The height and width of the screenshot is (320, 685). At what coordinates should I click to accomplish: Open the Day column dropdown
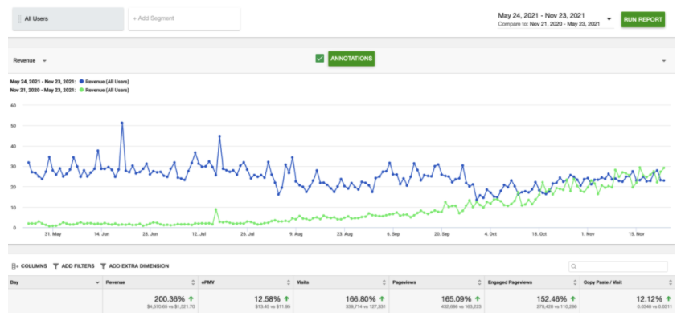(x=97, y=282)
